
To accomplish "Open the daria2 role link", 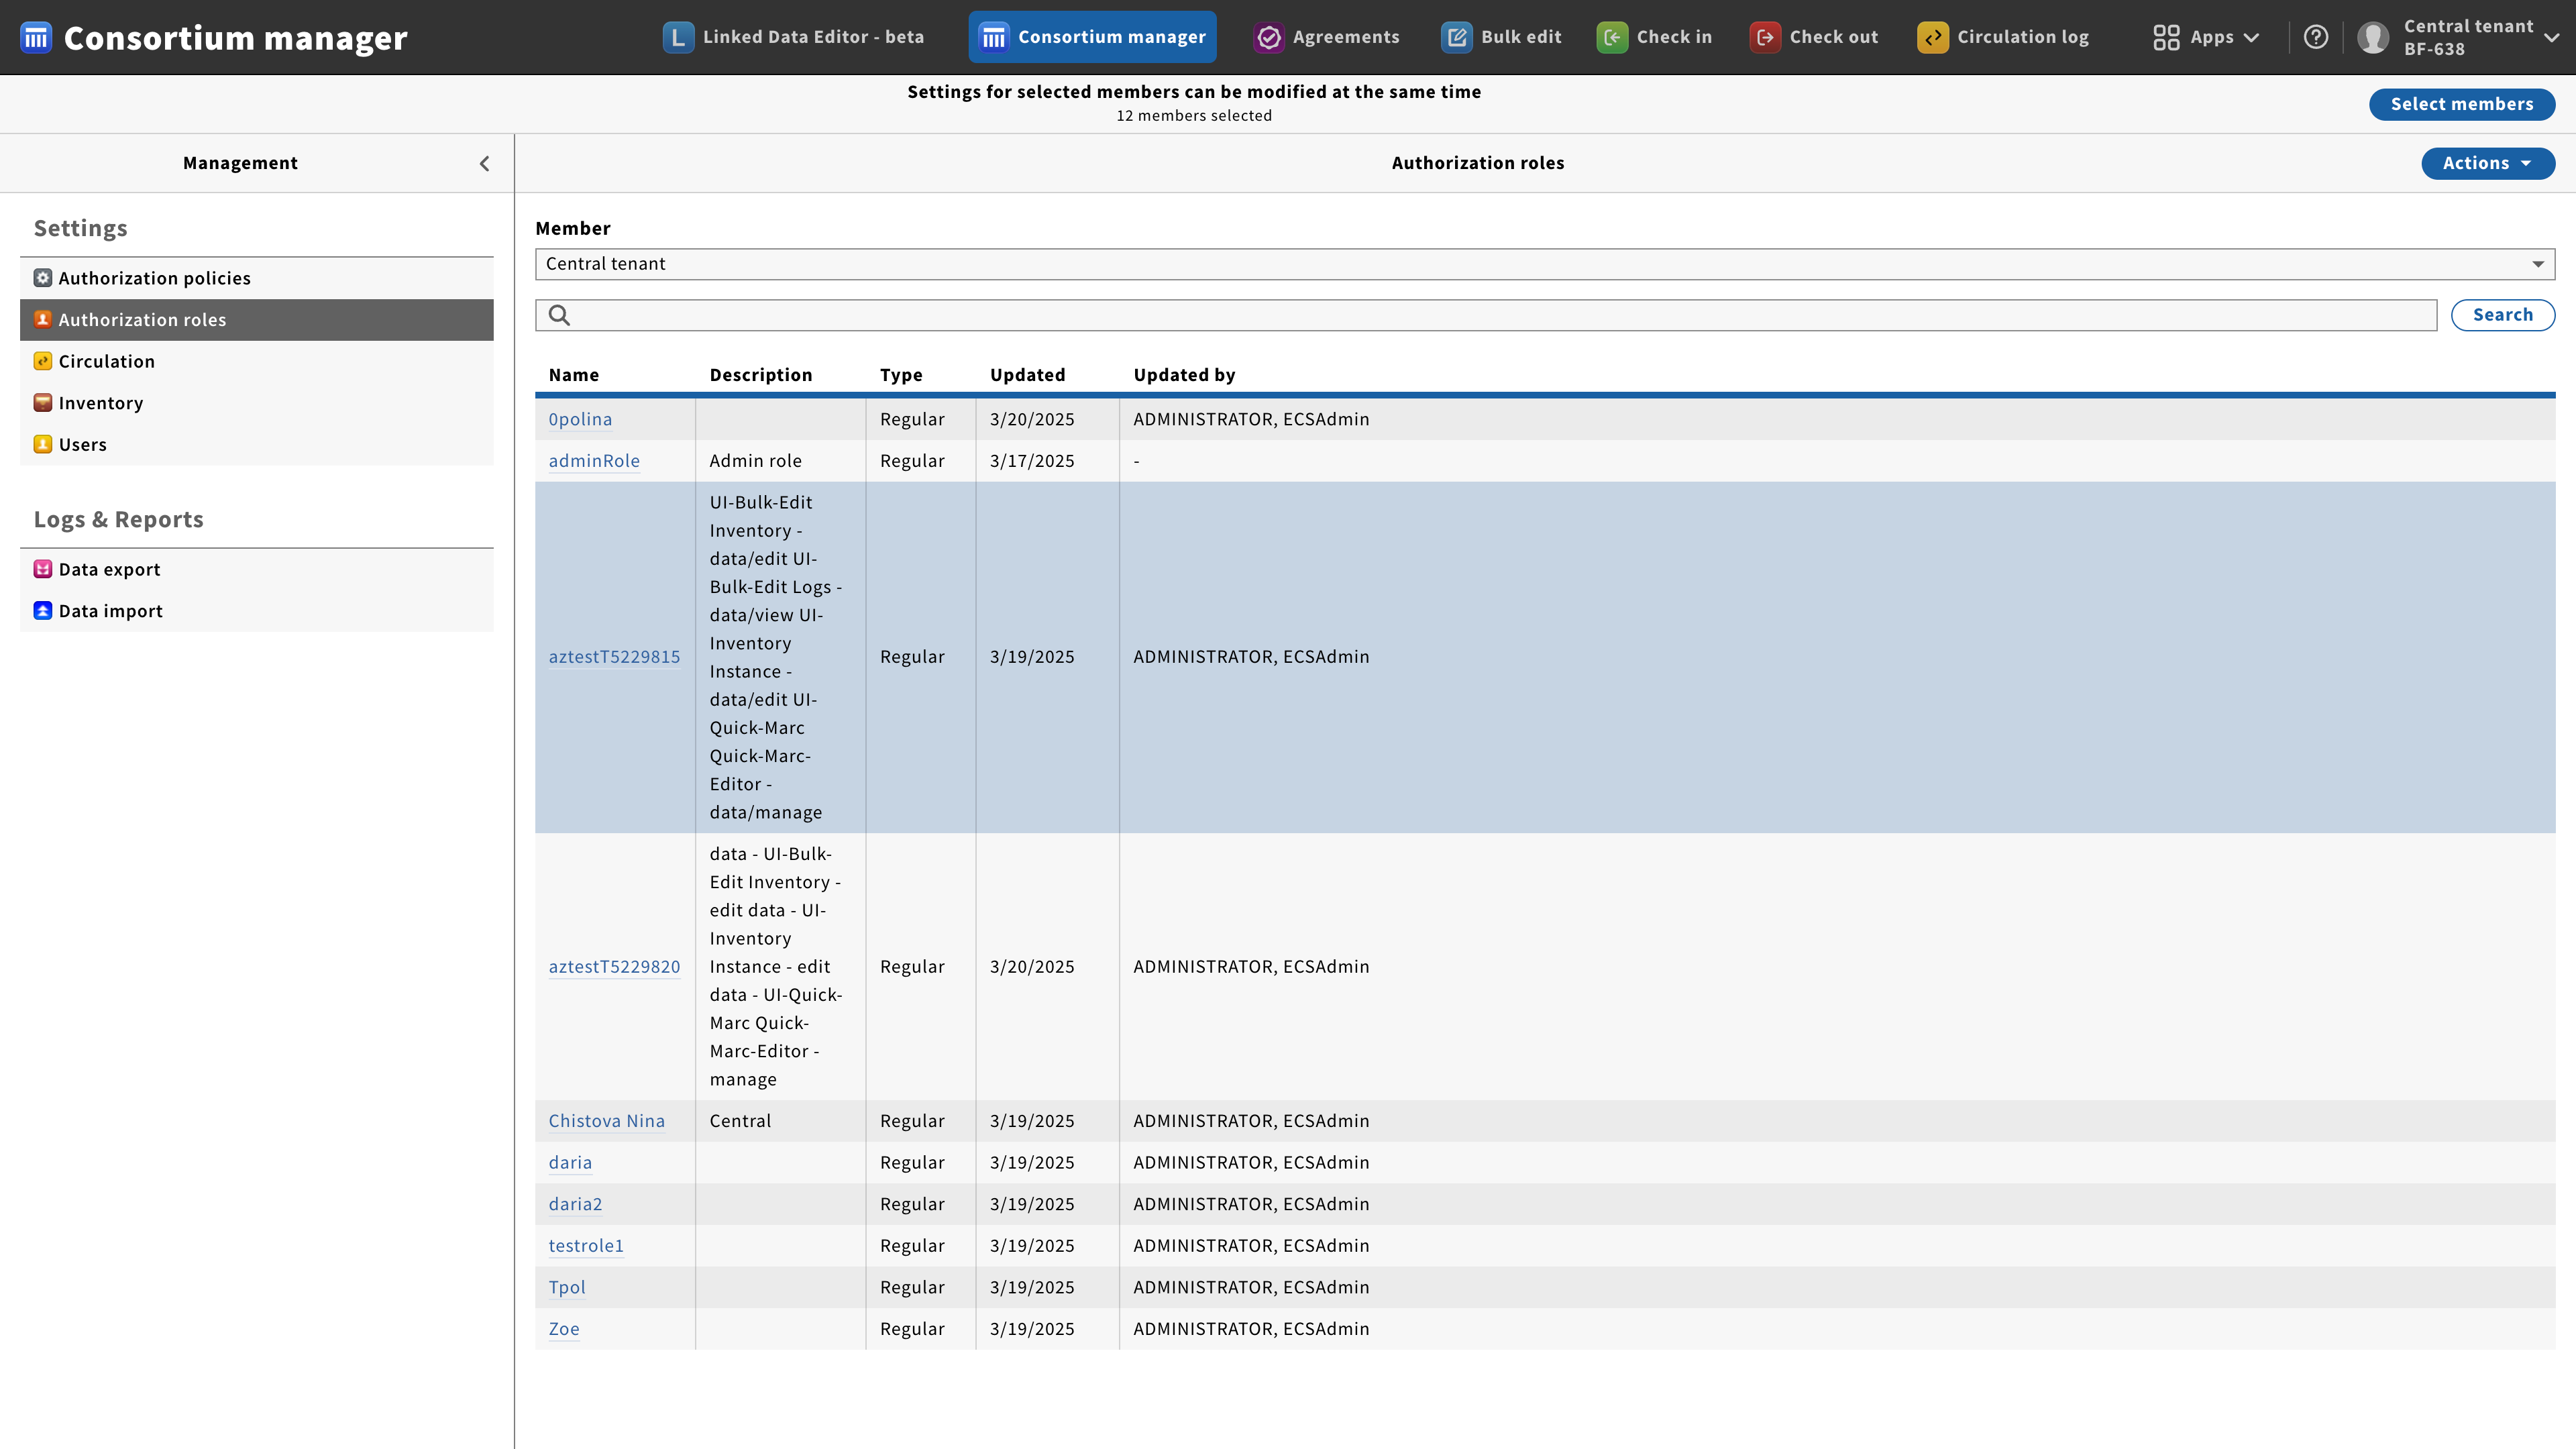I will point(575,1204).
